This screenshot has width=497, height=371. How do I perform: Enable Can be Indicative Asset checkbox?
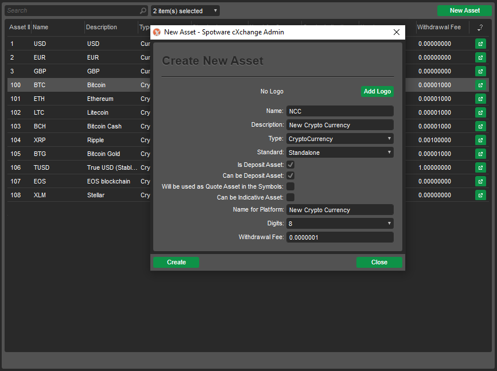[x=290, y=197]
